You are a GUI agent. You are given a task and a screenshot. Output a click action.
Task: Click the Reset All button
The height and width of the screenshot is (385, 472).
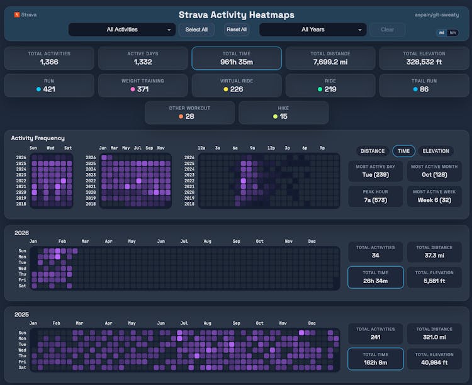237,30
